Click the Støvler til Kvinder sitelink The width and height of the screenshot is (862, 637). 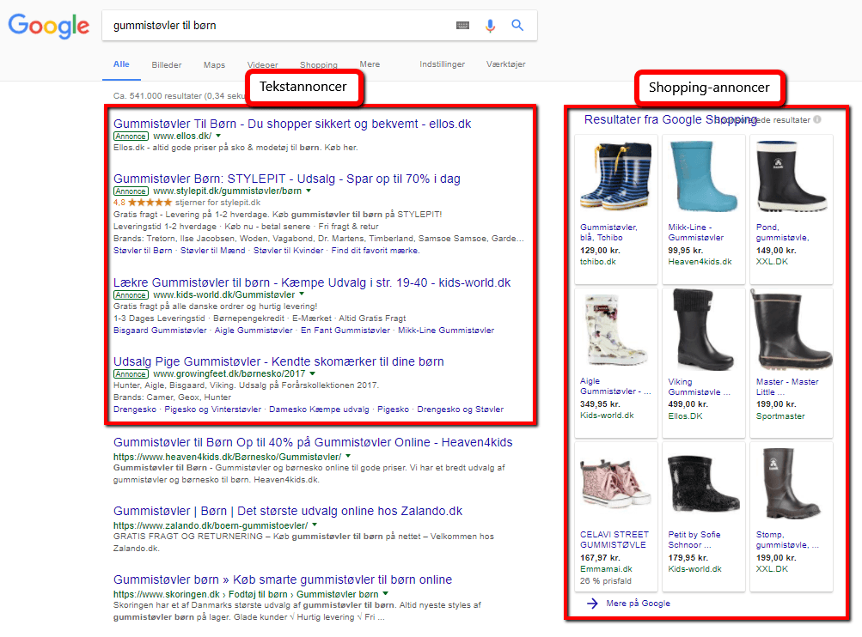tap(288, 251)
